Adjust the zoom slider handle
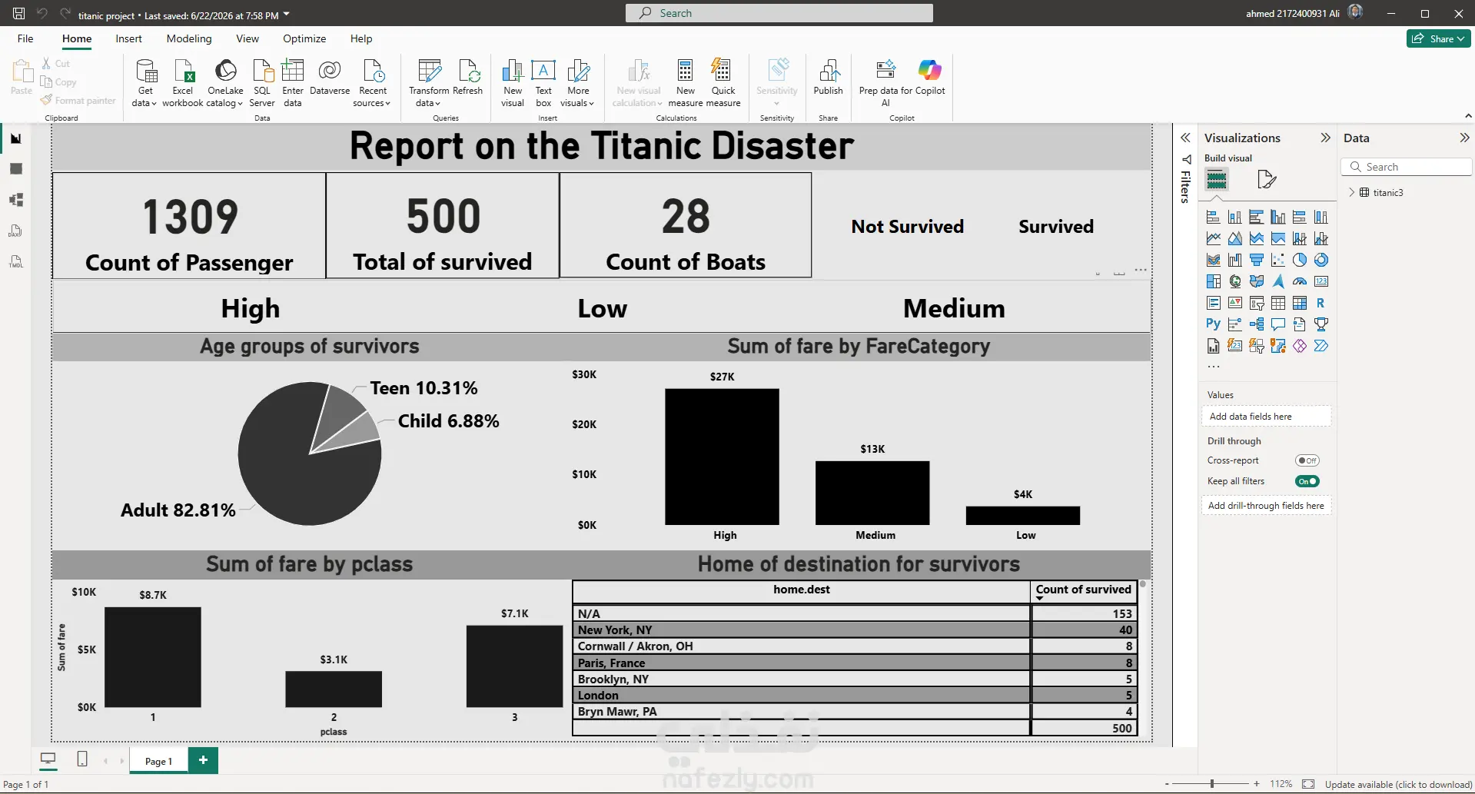The height and width of the screenshot is (794, 1475). pos(1212,784)
